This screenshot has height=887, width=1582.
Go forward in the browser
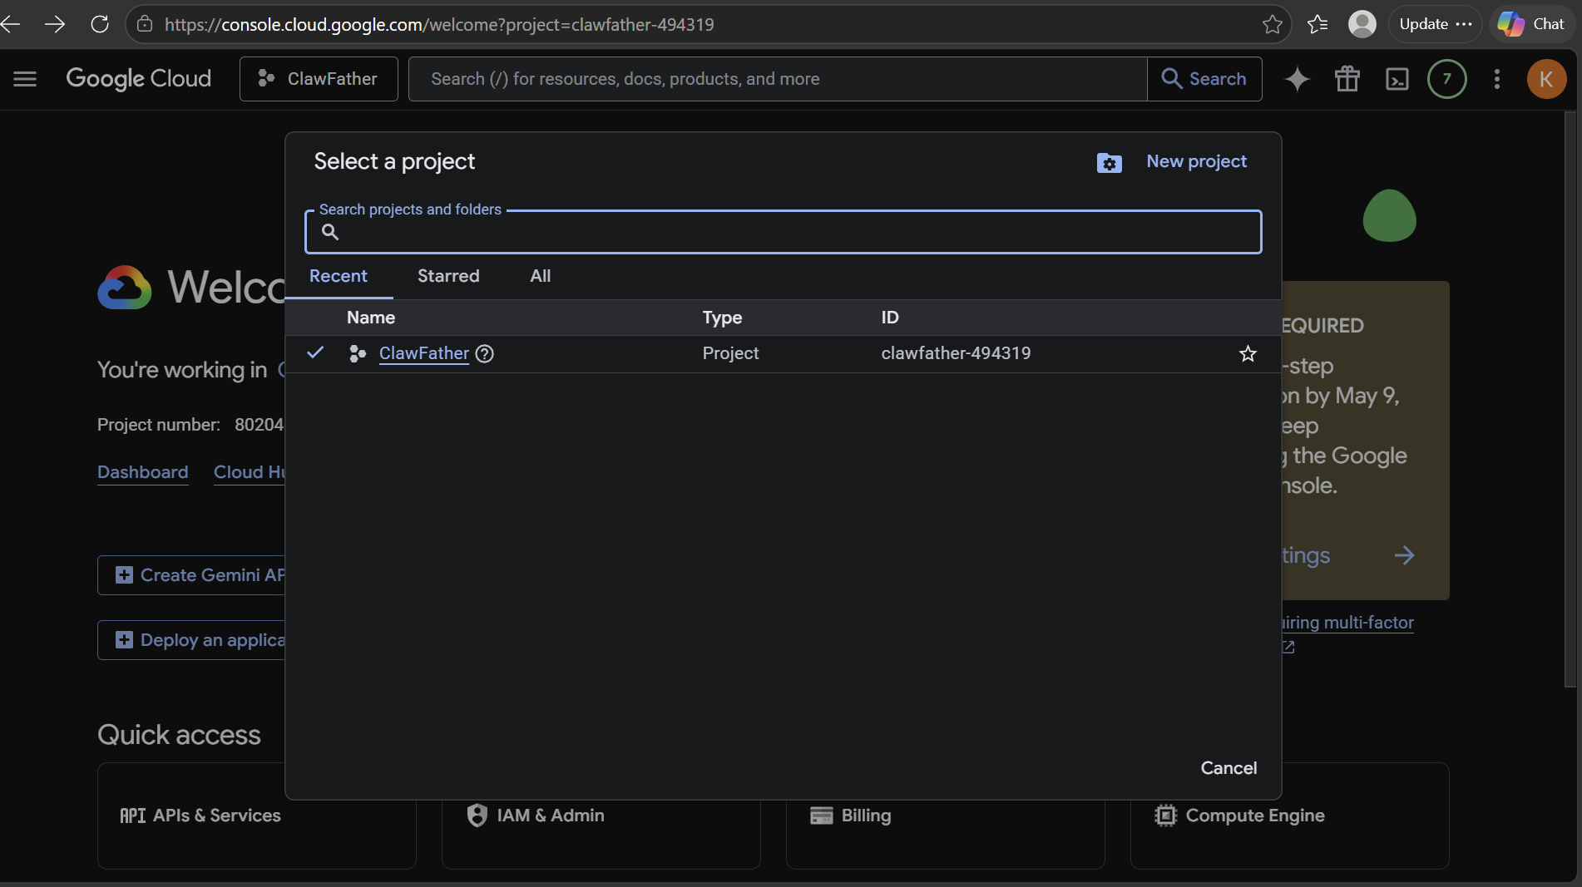point(55,24)
